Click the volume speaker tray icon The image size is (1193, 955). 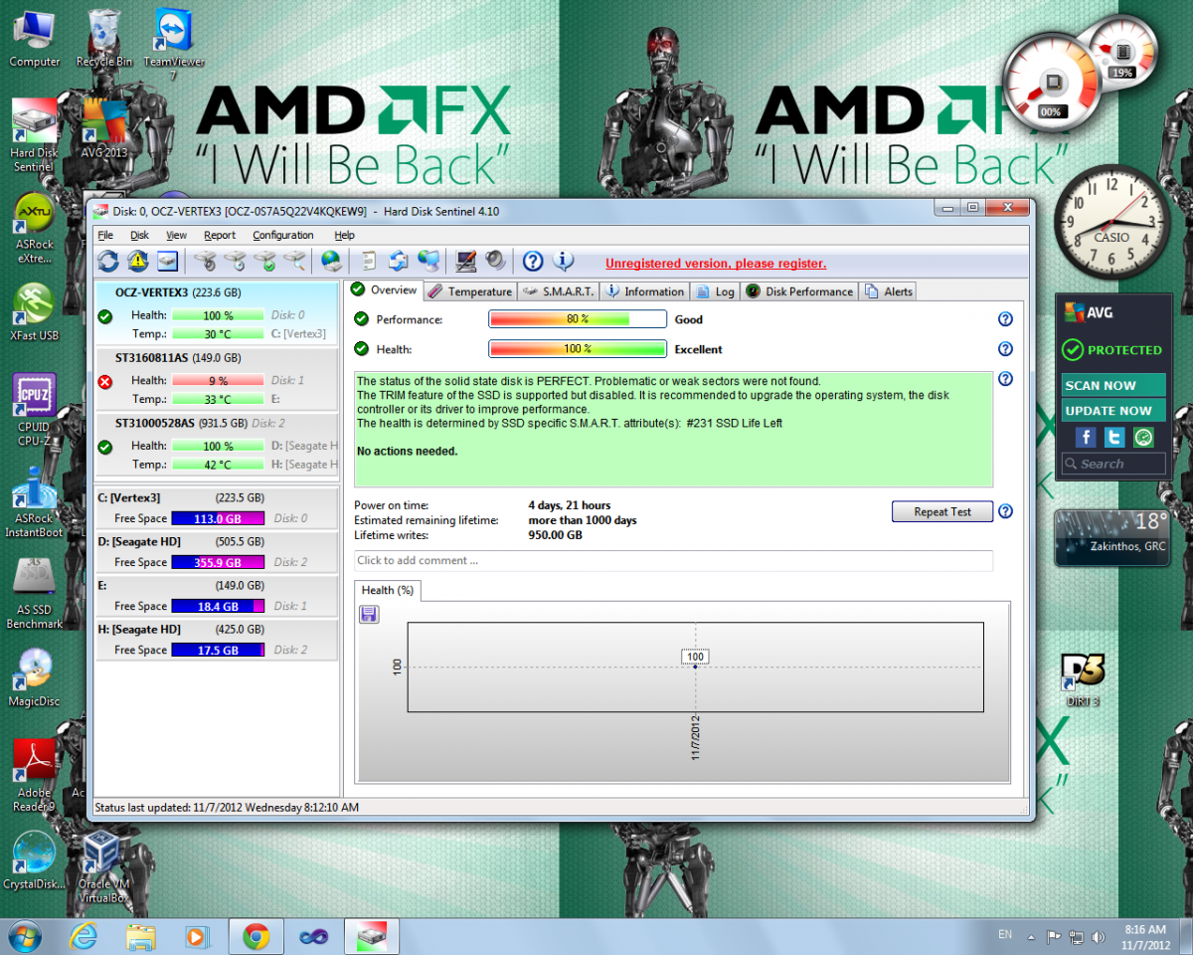point(1099,937)
